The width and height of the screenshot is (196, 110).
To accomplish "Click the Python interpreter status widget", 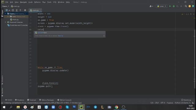I will (x=183, y=103).
